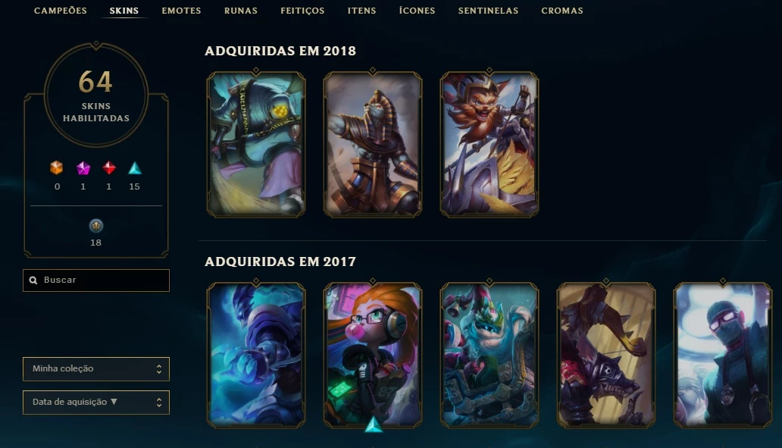Click the magnifier icon in Buscar field
782x448 pixels.
(33, 280)
